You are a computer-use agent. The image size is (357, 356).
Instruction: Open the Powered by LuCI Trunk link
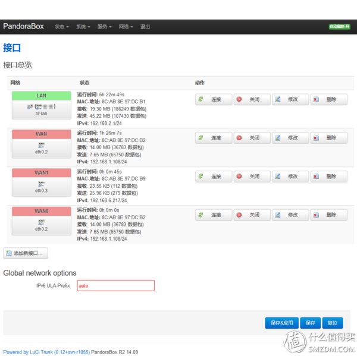46,352
